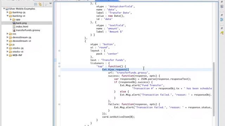Click the banking-st folder icon

point(11,16)
